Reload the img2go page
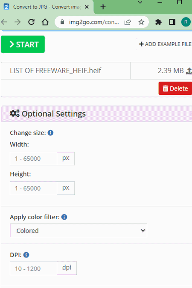 (31, 22)
